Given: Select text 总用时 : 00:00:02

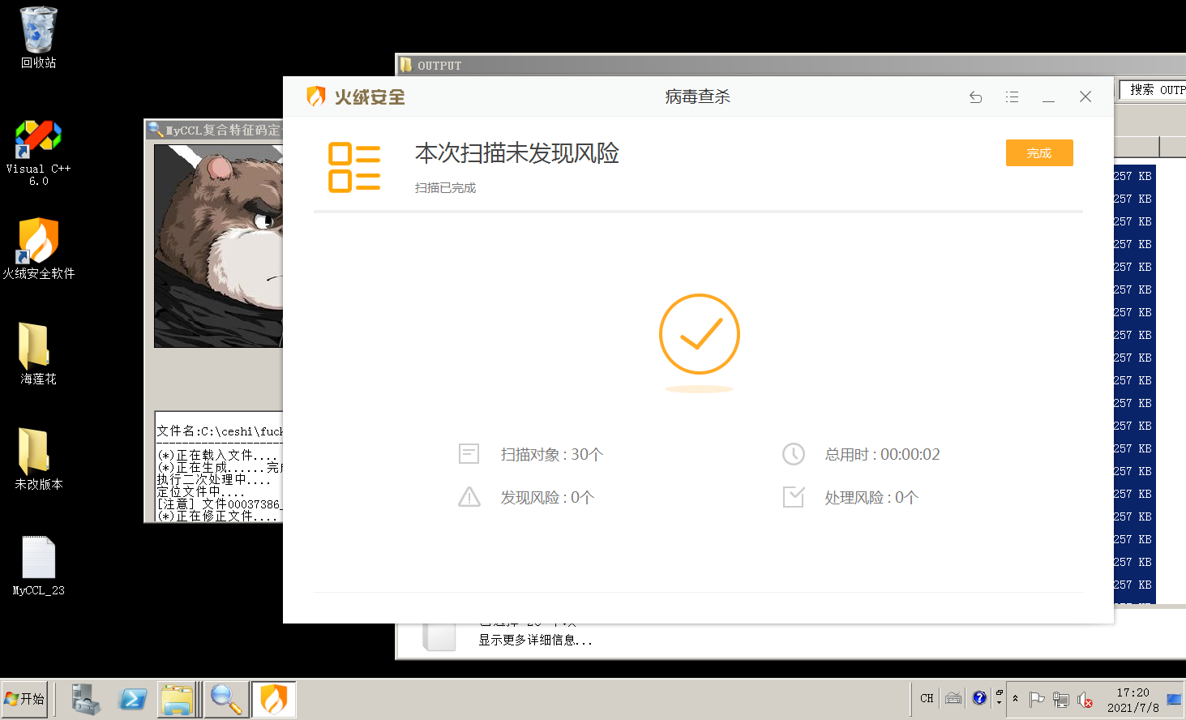Looking at the screenshot, I should 883,455.
